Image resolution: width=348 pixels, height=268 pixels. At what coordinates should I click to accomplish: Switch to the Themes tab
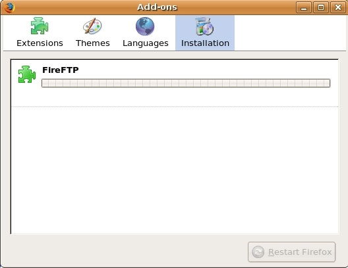(x=92, y=33)
